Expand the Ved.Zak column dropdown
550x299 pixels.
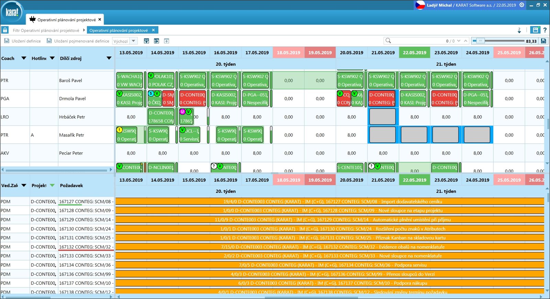[x=24, y=185]
